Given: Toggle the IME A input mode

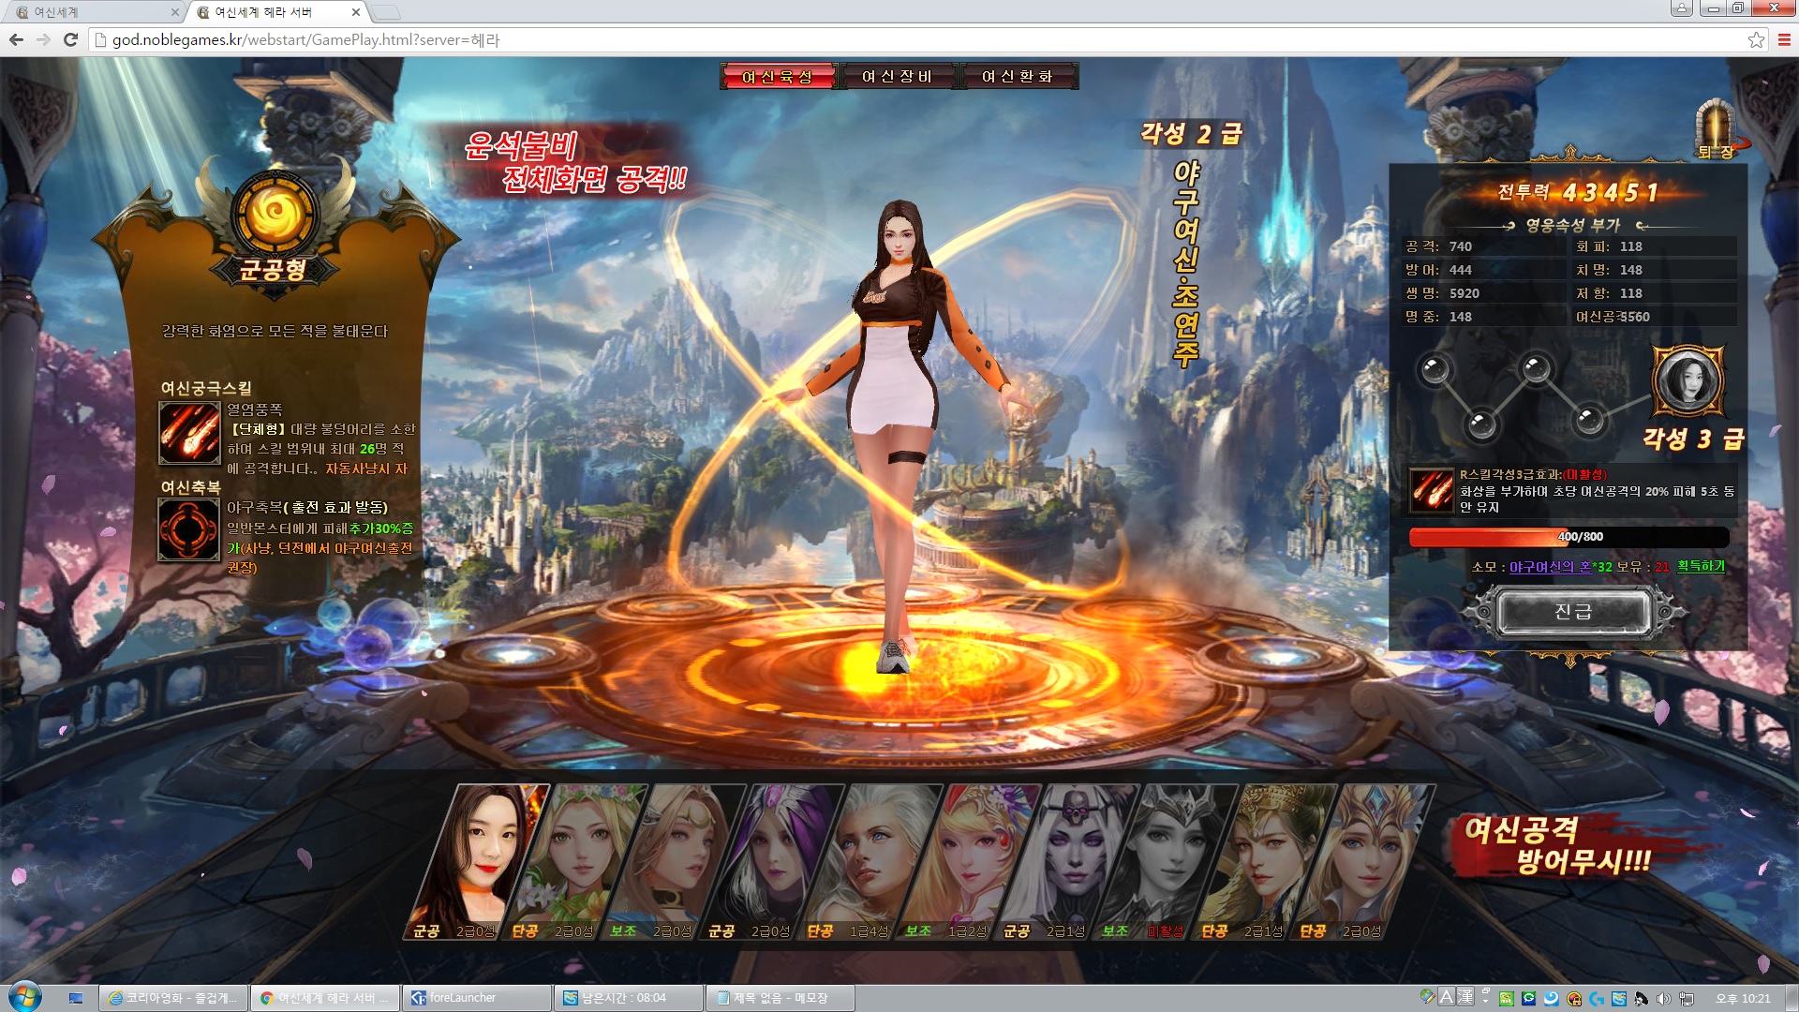Looking at the screenshot, I should point(1446,996).
